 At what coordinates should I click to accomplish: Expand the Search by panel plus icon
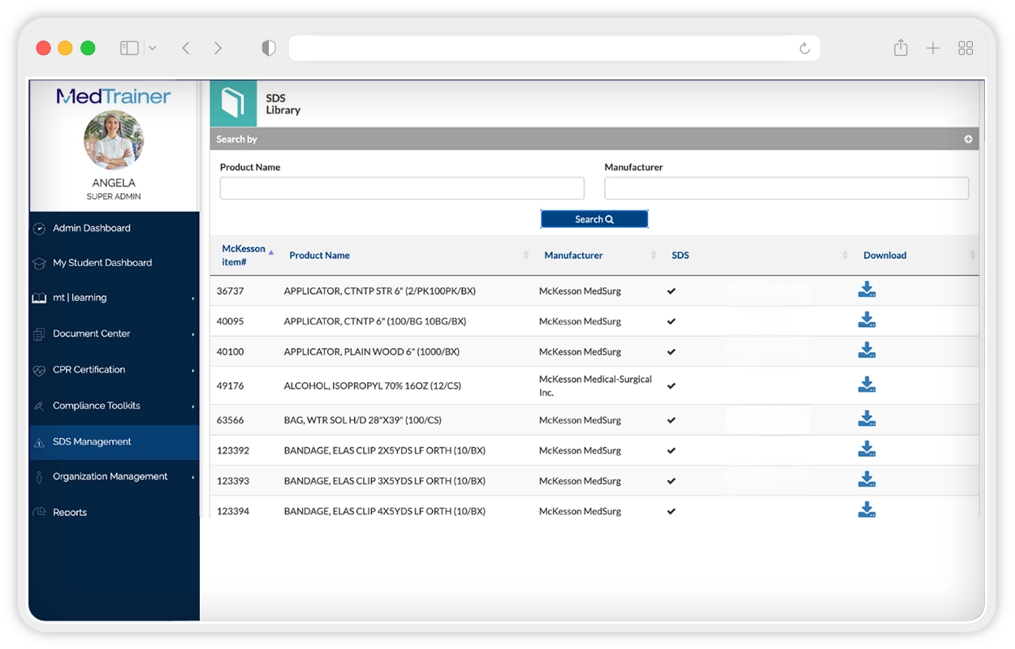click(968, 140)
